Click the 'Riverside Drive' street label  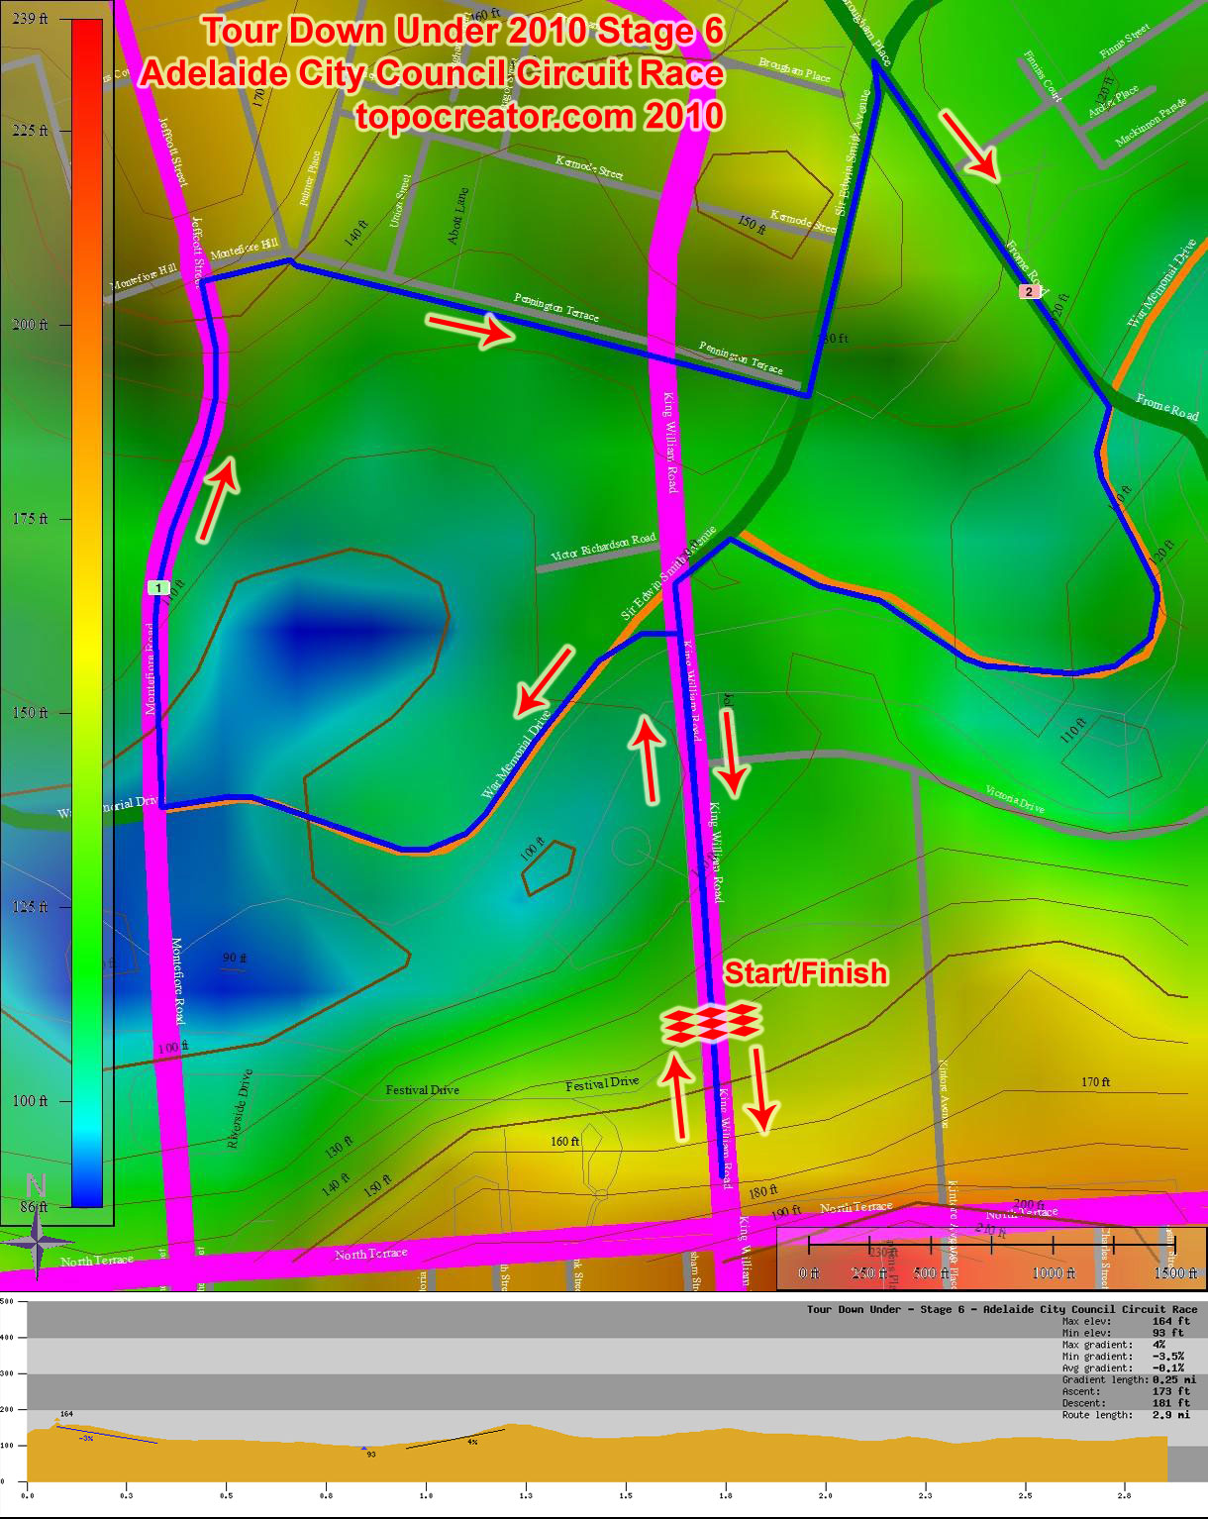(x=240, y=1109)
